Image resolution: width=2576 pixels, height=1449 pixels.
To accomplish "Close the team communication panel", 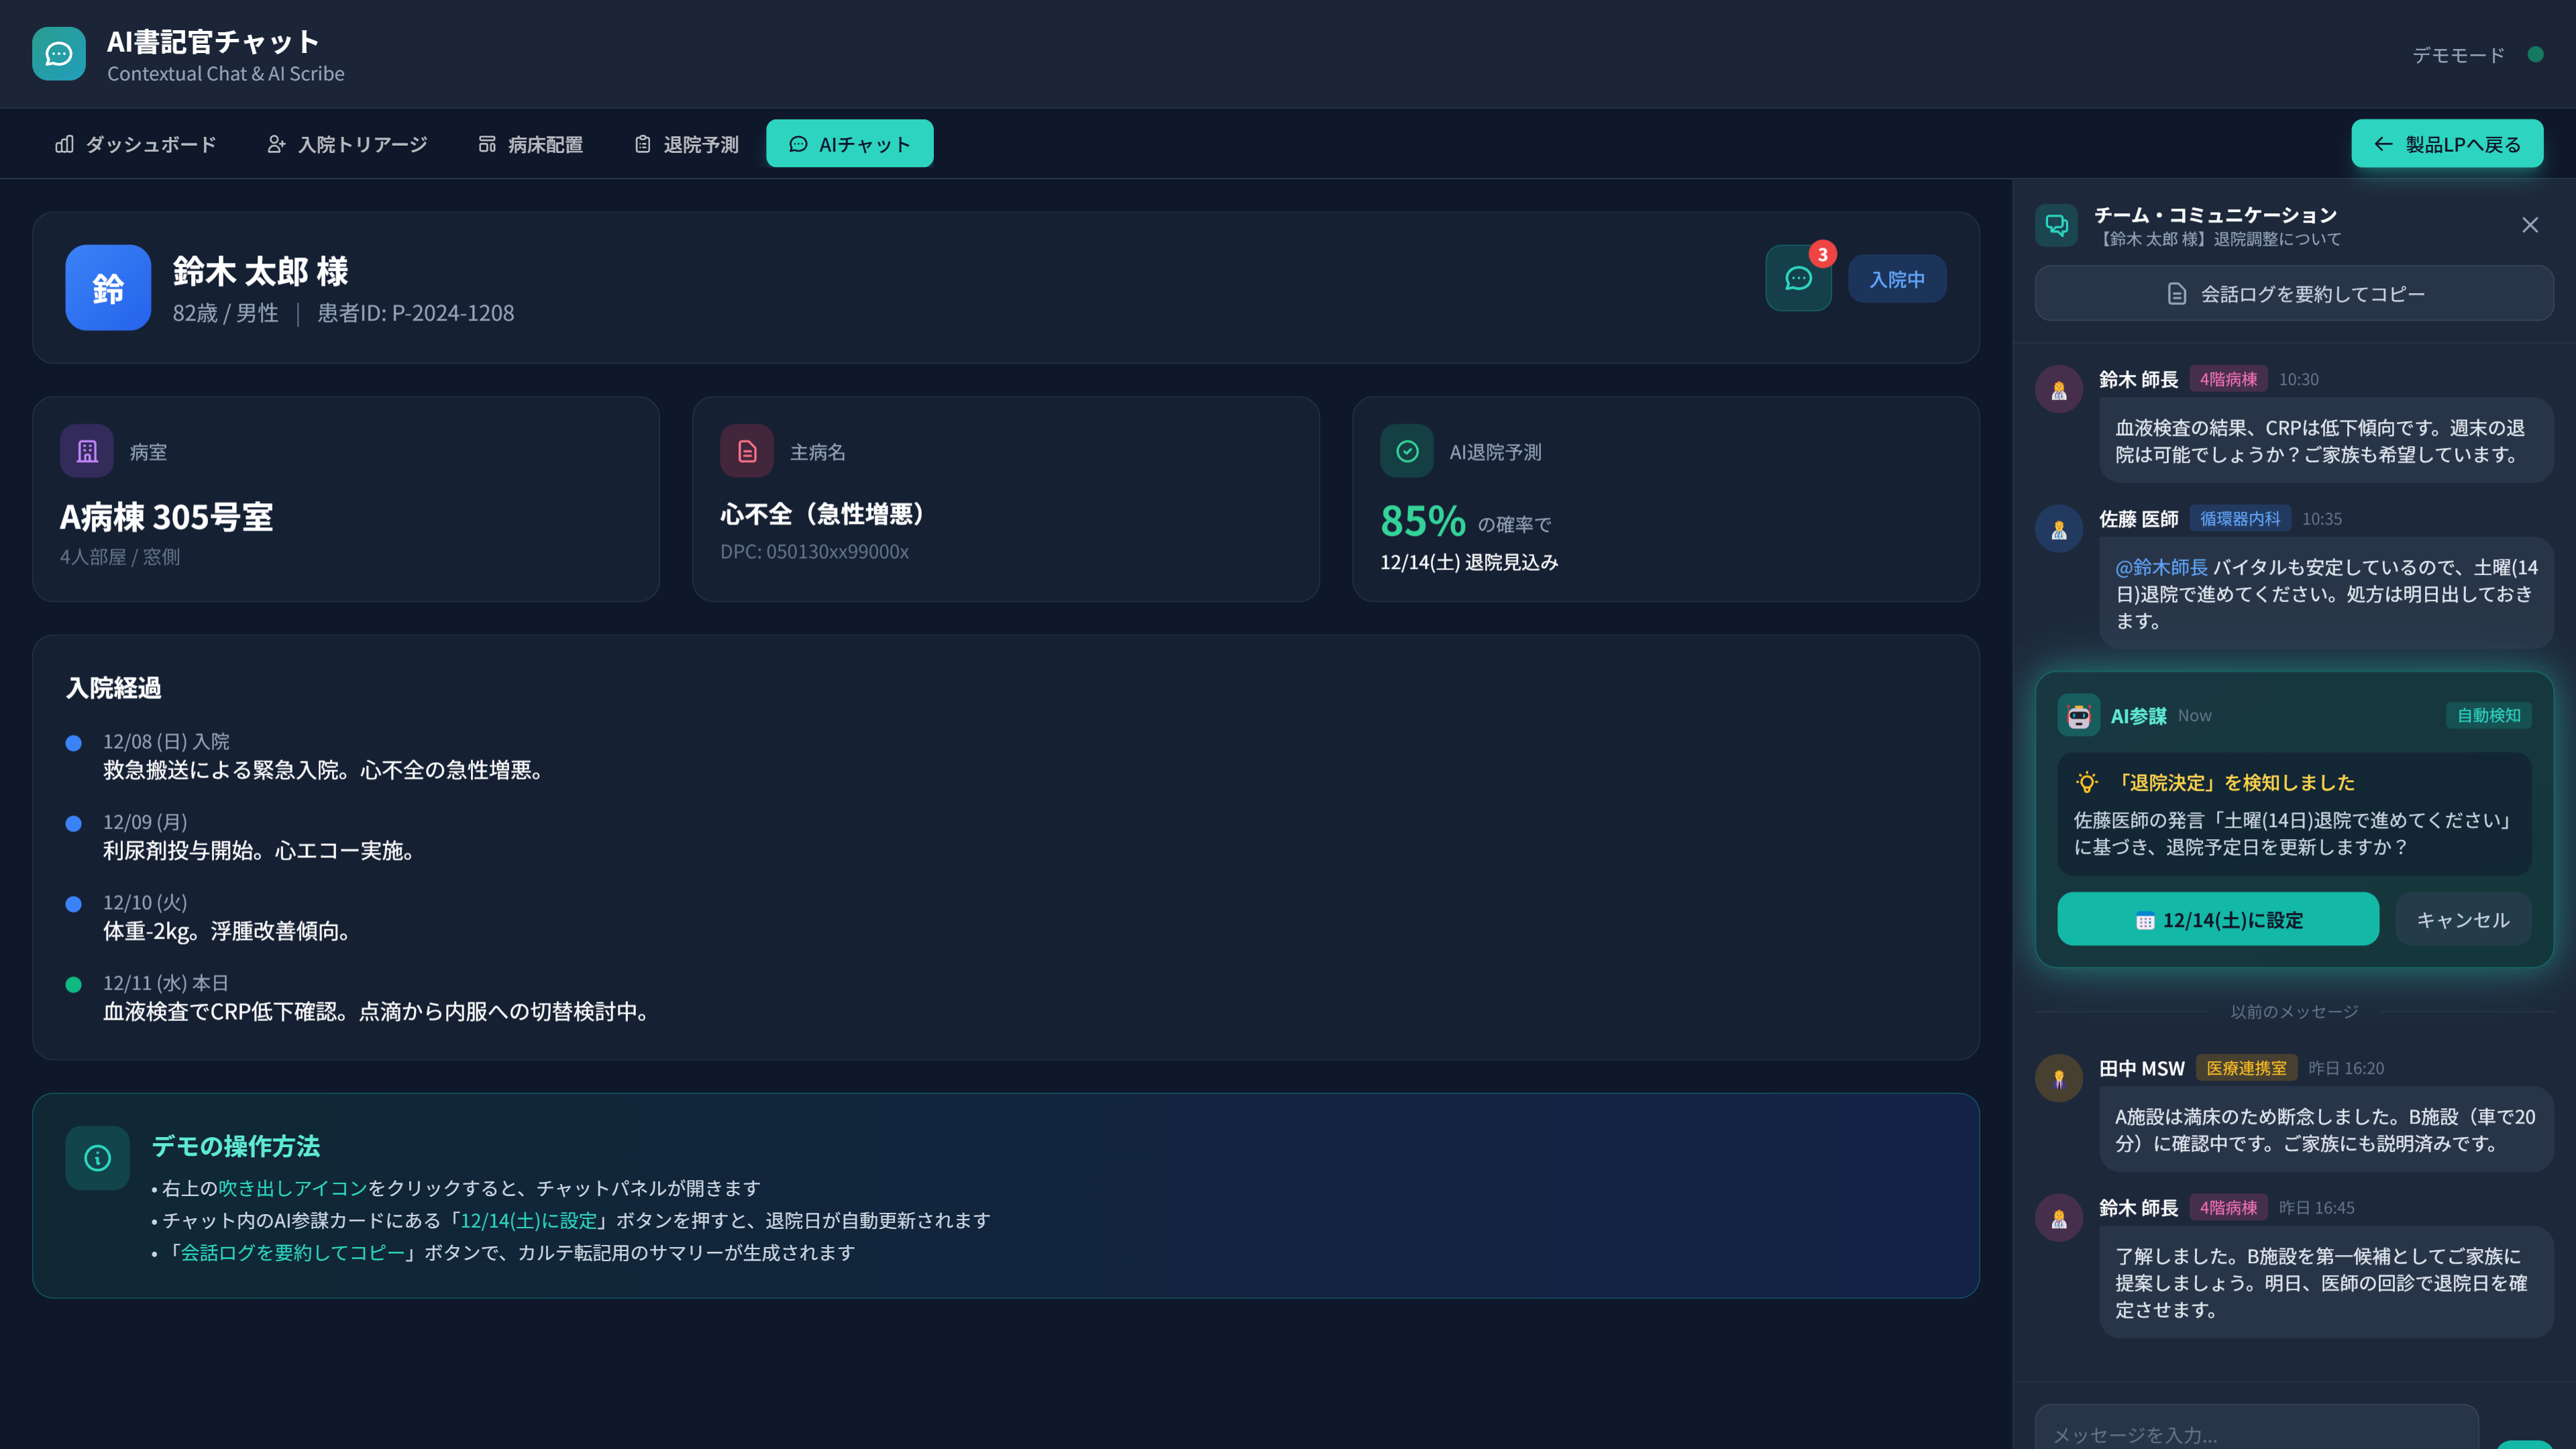I will pyautogui.click(x=2530, y=225).
